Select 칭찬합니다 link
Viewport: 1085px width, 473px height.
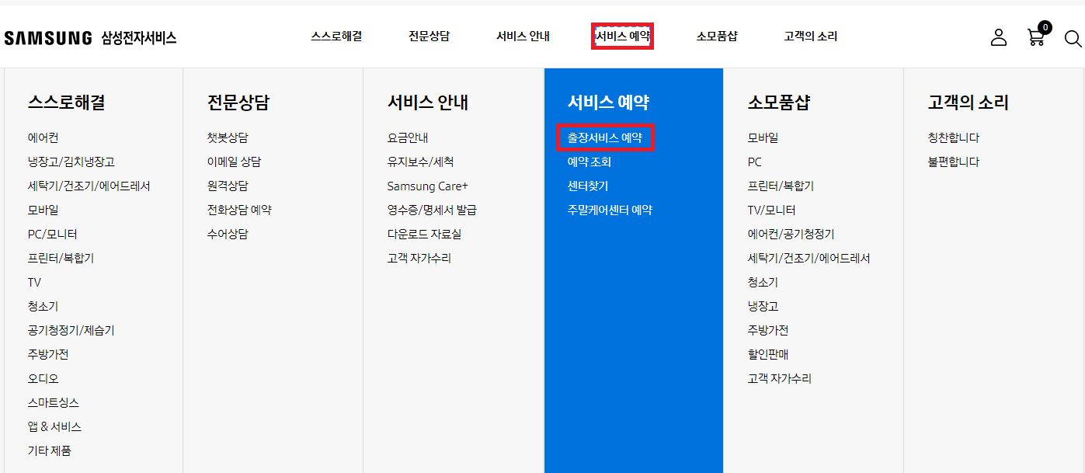[x=954, y=138]
